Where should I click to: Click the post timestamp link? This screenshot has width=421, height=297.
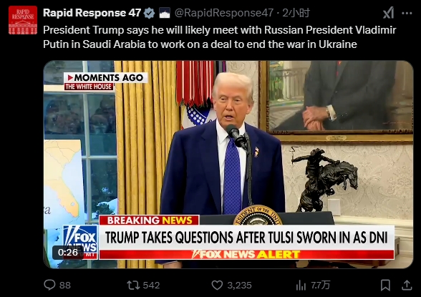(x=296, y=13)
